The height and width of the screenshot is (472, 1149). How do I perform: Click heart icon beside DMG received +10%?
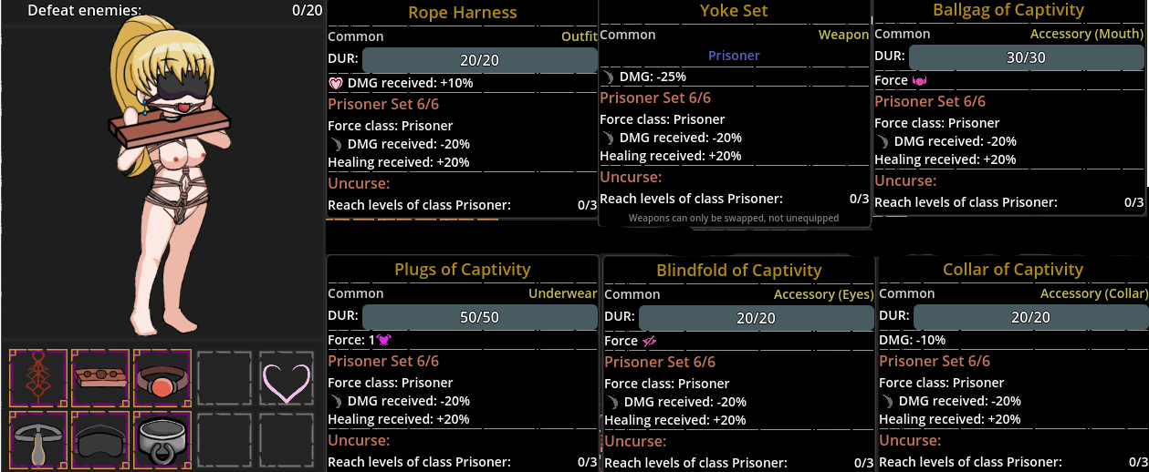(336, 83)
